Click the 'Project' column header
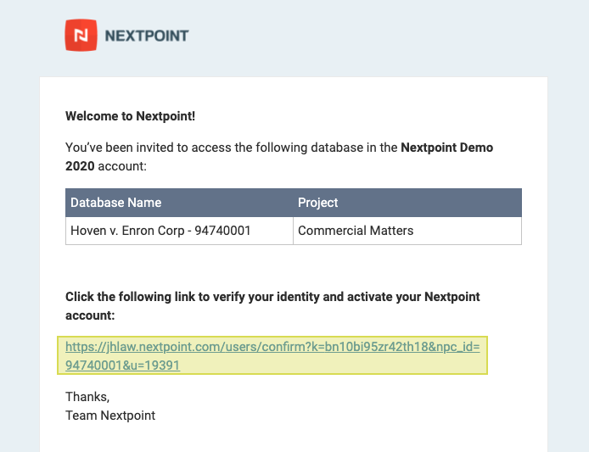The image size is (589, 452). (x=407, y=203)
